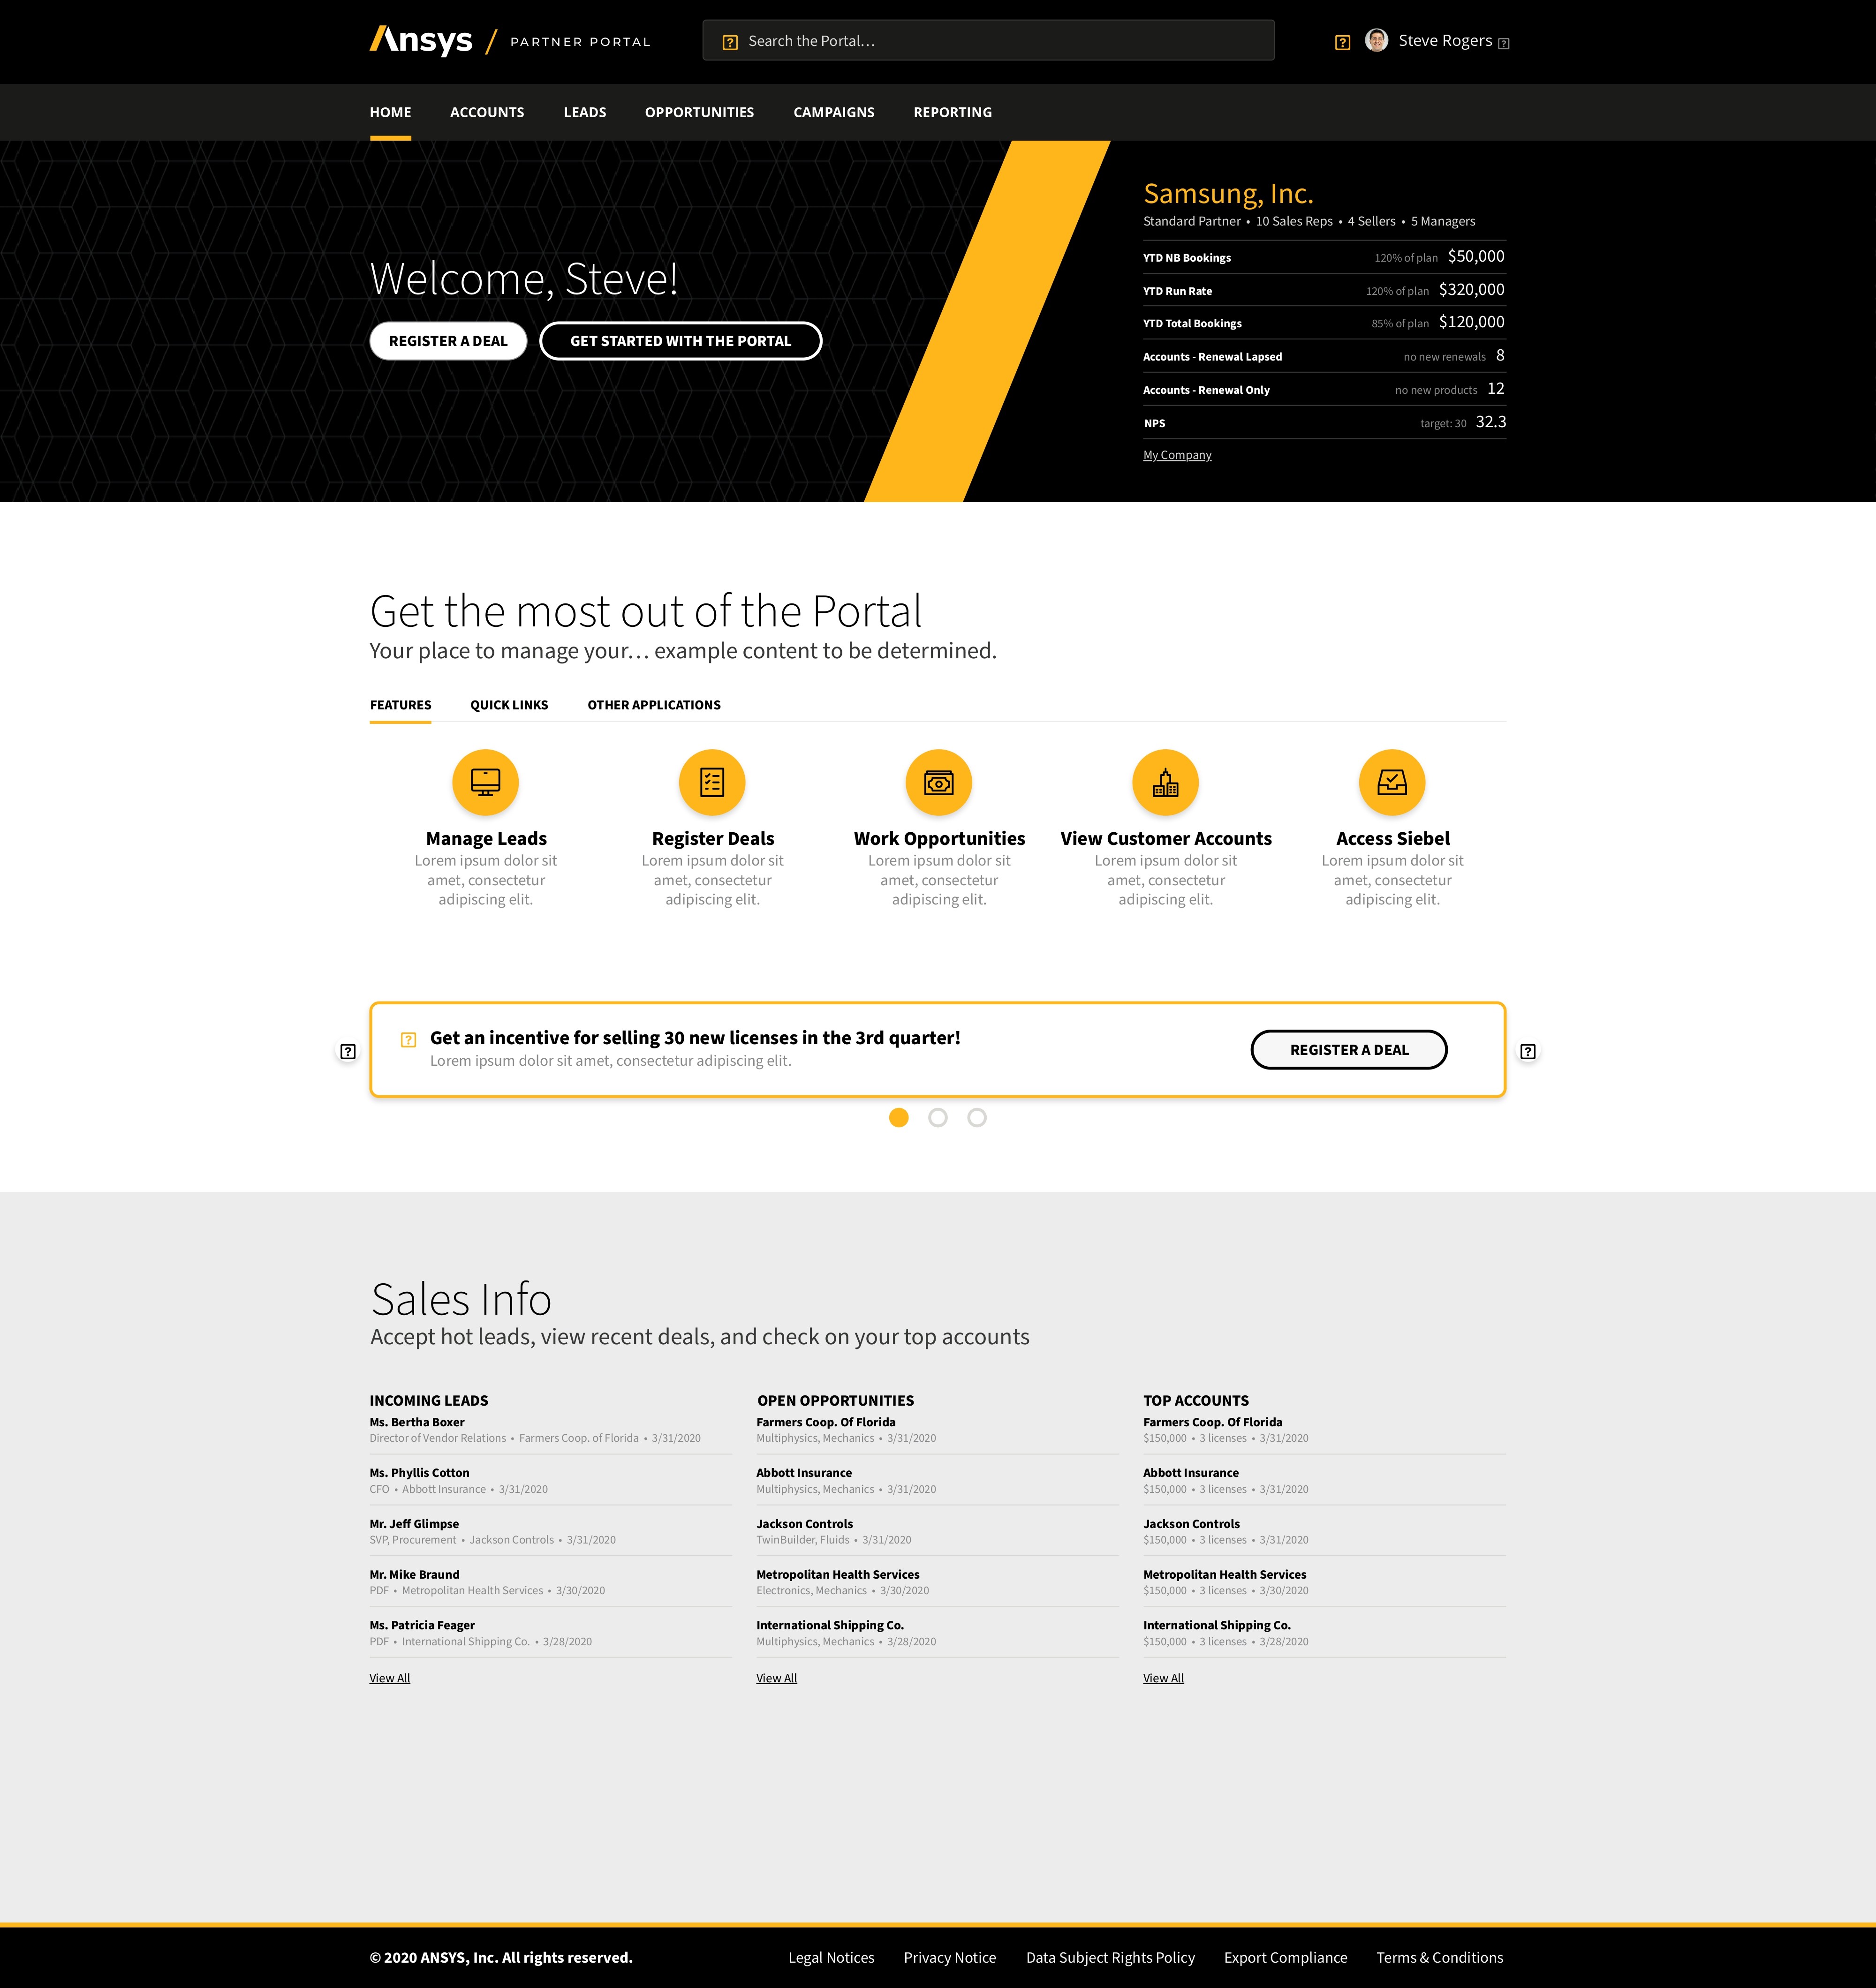Click the search icon in the search bar
The height and width of the screenshot is (1988, 1876).
click(730, 42)
